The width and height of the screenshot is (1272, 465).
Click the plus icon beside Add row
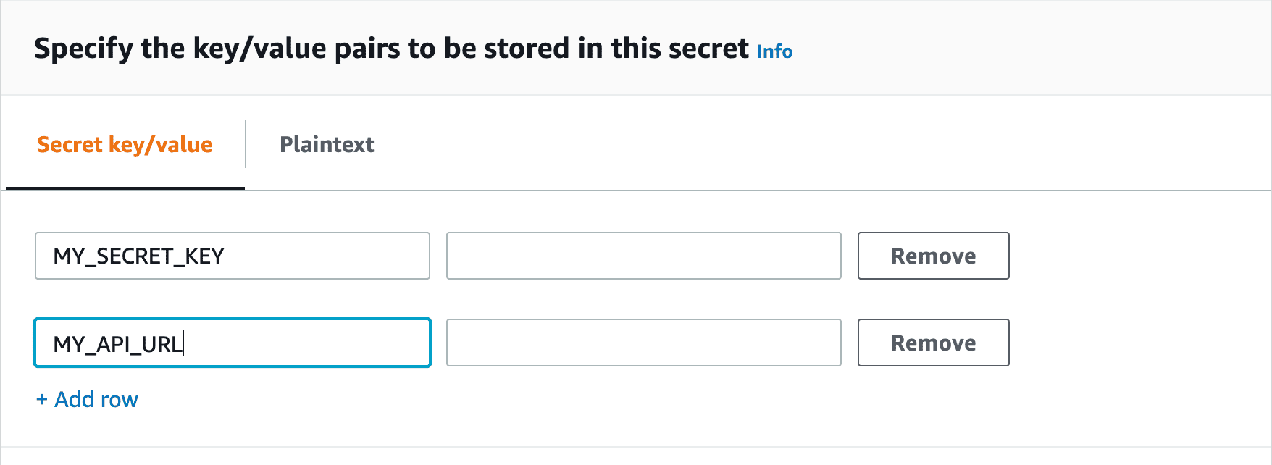[x=42, y=399]
